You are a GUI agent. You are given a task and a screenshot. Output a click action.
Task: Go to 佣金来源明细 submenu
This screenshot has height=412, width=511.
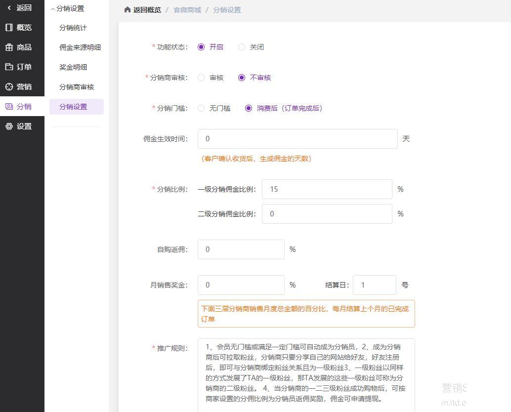[80, 47]
